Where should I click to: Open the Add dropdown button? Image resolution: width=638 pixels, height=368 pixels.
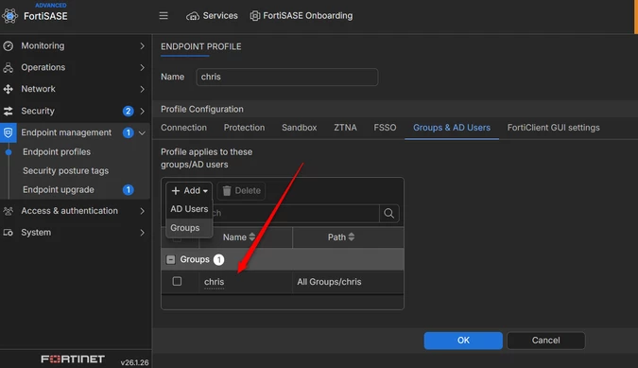pos(189,190)
